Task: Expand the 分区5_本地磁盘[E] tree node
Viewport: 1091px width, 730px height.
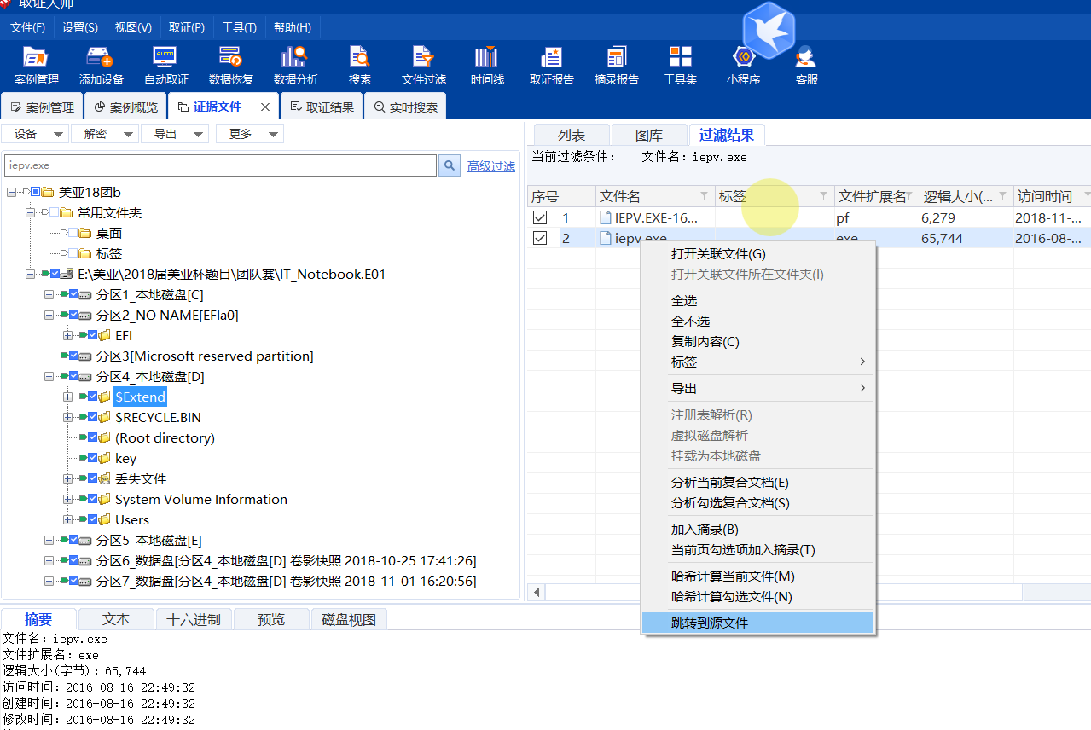Action: coord(49,540)
